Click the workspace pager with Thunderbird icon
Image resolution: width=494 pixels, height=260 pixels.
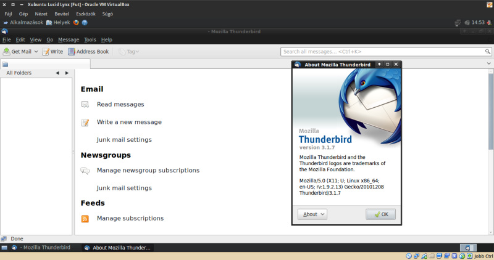click(468, 248)
